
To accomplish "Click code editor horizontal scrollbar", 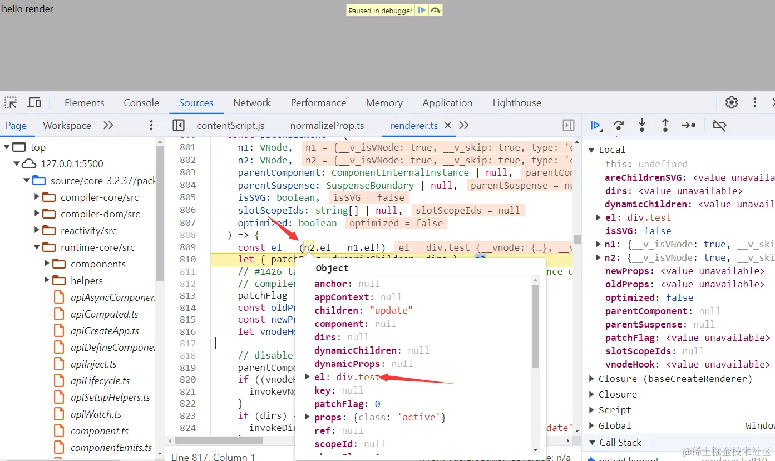I will click(218, 440).
